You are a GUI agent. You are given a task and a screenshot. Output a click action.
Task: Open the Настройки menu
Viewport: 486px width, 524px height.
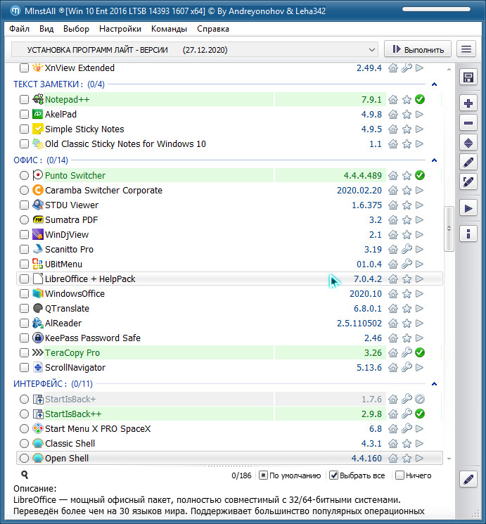(x=120, y=29)
